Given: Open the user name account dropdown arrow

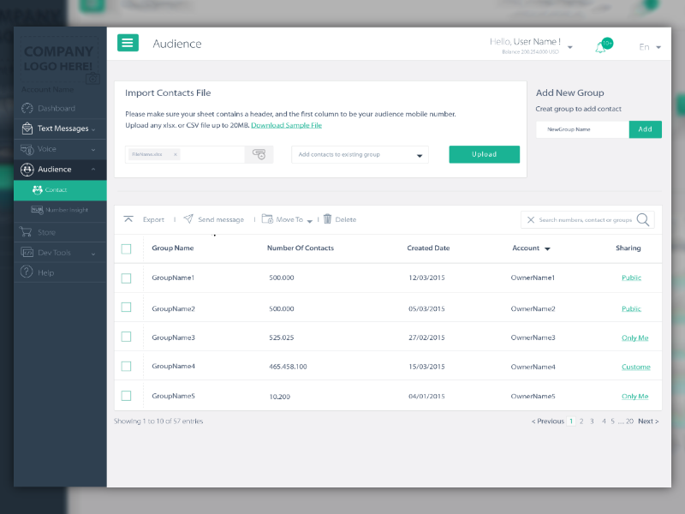Looking at the screenshot, I should [x=570, y=47].
